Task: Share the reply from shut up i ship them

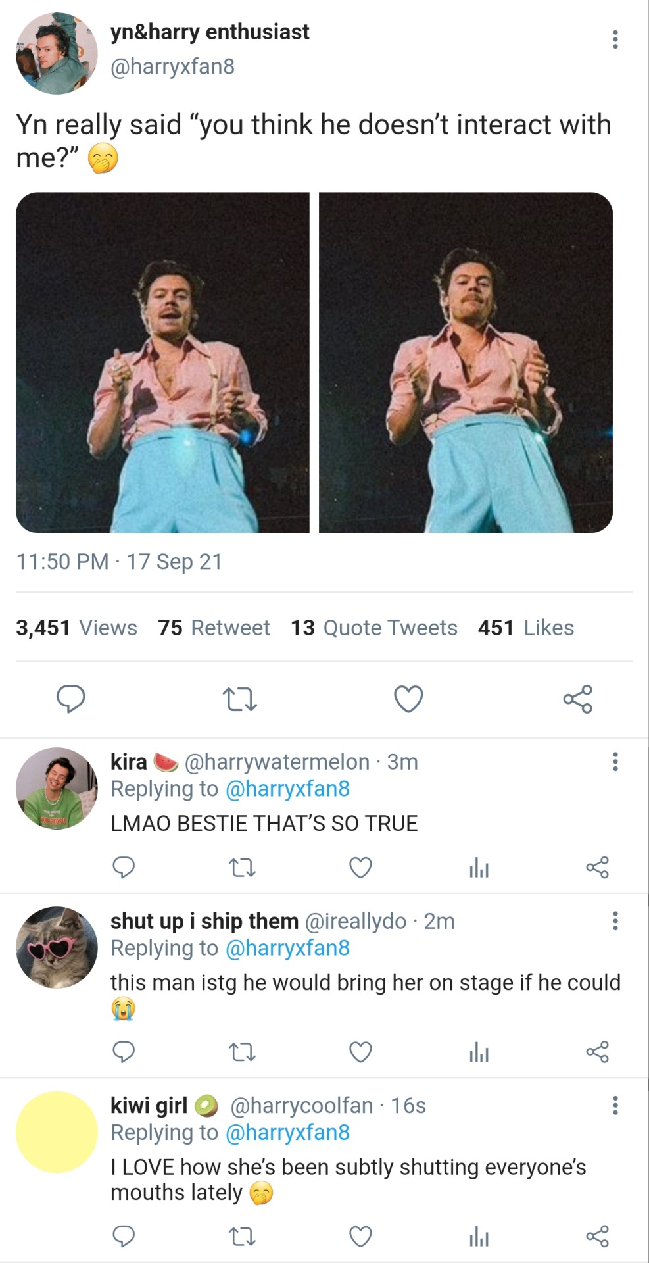Action: tap(597, 1052)
